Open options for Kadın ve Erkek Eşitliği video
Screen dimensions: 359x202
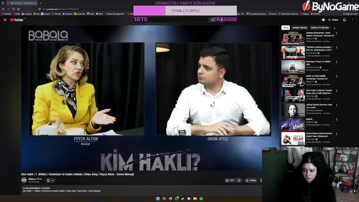pos(337,76)
